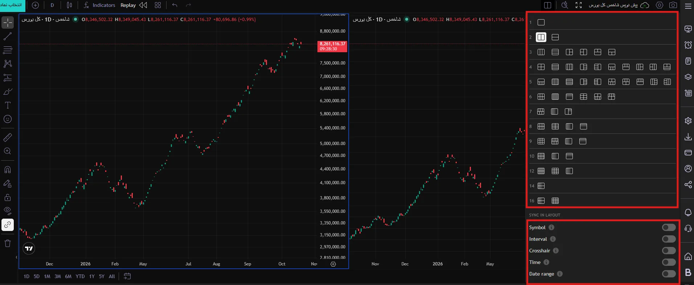This screenshot has width=694, height=285.
Task: Toggle Date range sync on
Action: pos(669,274)
